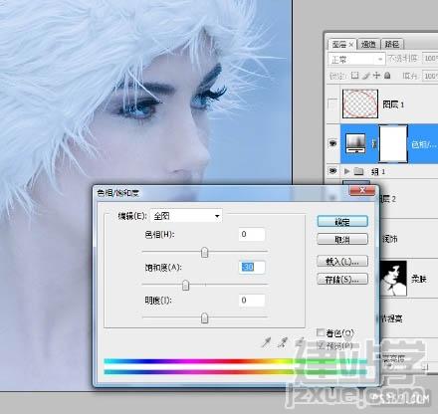Viewport: 438px width, 414px height.
Task: Click the Hue/Saturation adjustment layer icon
Action: tap(355, 143)
